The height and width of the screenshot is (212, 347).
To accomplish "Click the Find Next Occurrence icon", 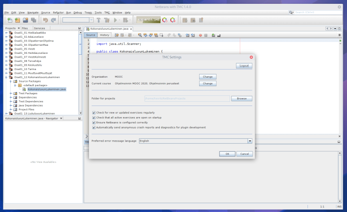I will pyautogui.click(x=151, y=35).
